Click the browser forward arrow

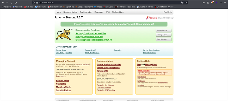pyautogui.click(x=7, y=2)
